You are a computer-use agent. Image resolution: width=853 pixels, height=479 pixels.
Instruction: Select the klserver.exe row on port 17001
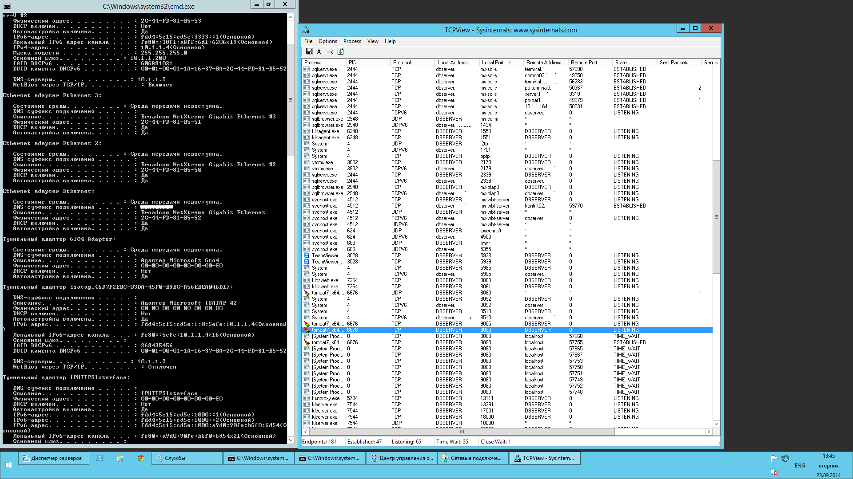[507, 411]
